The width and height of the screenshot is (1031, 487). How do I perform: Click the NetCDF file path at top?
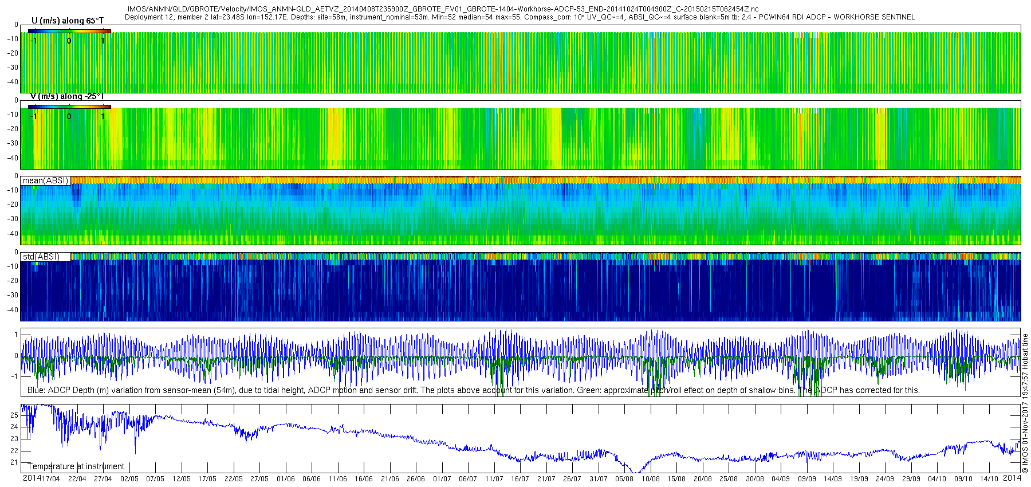[443, 9]
